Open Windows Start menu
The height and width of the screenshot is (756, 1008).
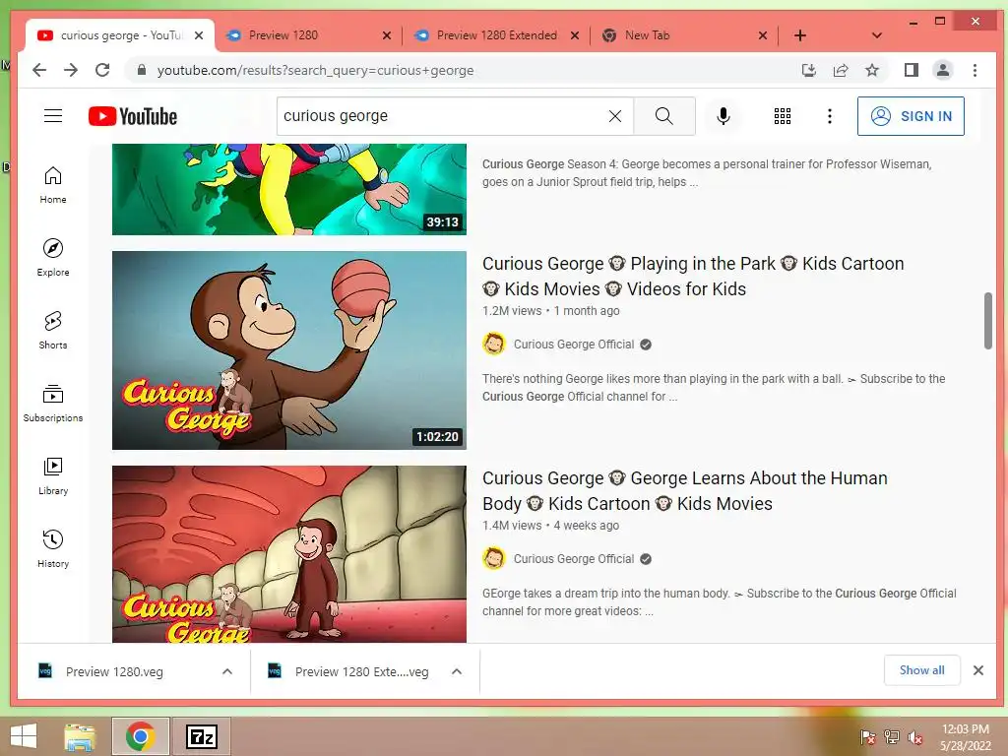[x=24, y=736]
